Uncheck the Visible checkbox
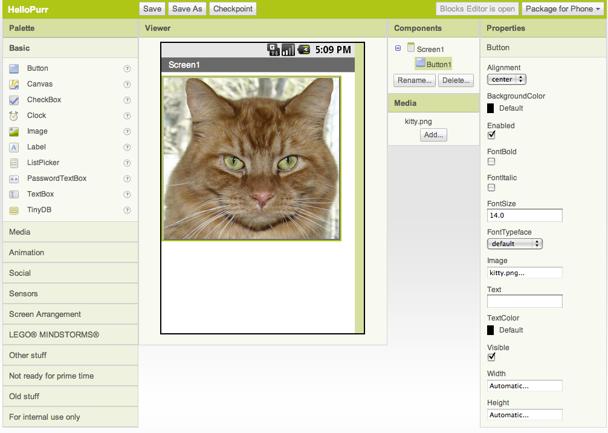 pyautogui.click(x=491, y=357)
